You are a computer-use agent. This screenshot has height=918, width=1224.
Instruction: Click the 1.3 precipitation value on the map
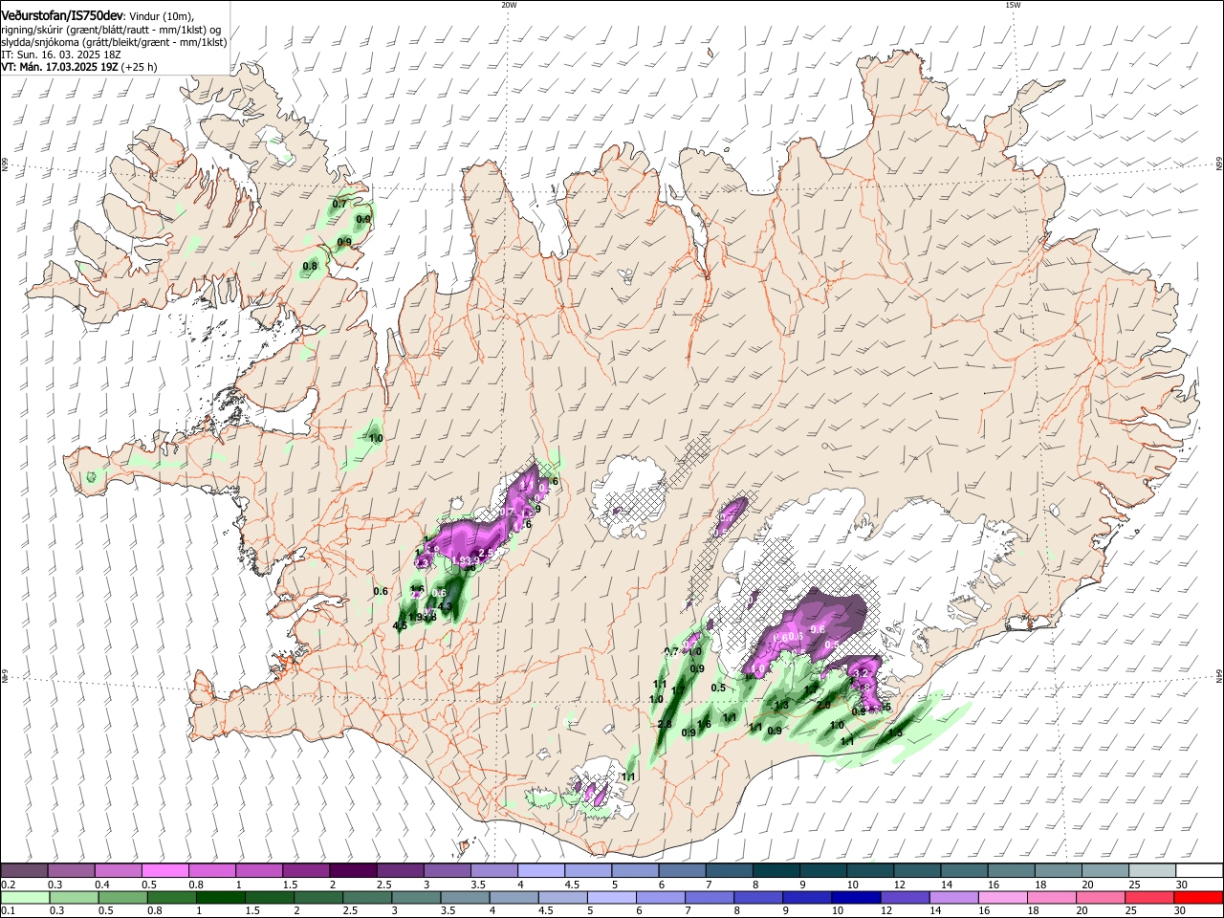click(x=781, y=706)
